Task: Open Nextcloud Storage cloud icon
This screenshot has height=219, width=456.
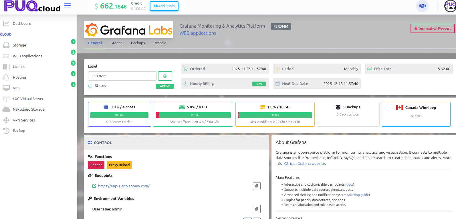Action: tap(6, 109)
